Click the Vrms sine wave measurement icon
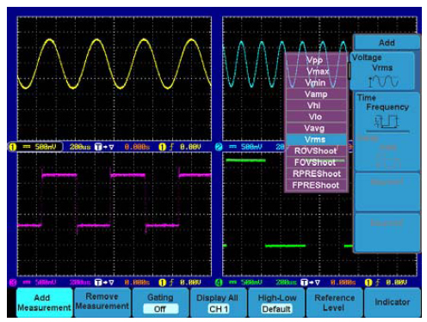The image size is (427, 322). tap(383, 82)
